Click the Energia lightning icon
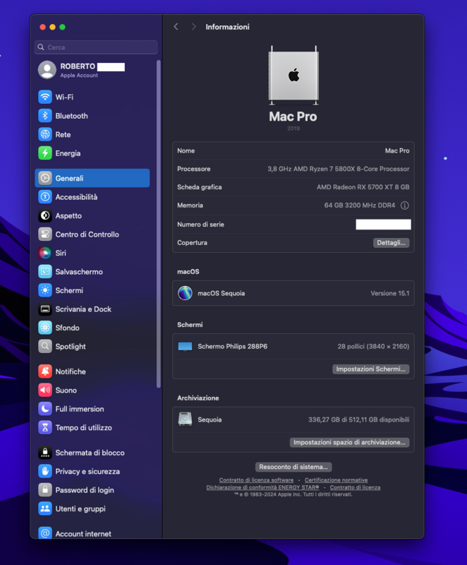 [45, 153]
